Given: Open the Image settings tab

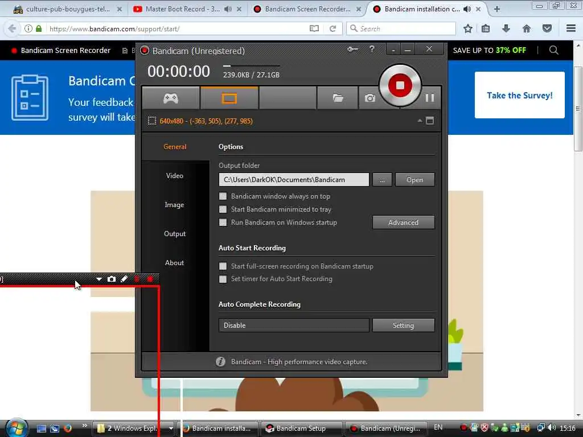Looking at the screenshot, I should 174,205.
